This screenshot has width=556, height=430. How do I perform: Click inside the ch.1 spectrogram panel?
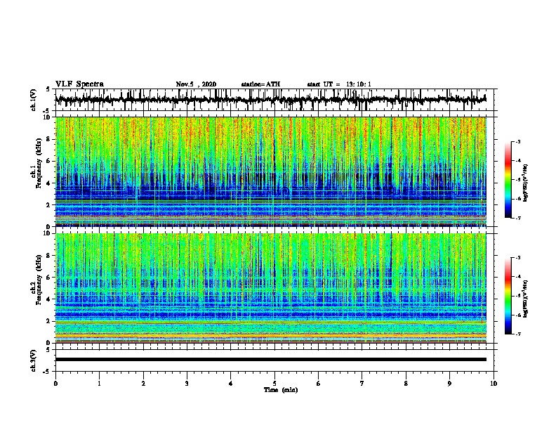(x=271, y=171)
